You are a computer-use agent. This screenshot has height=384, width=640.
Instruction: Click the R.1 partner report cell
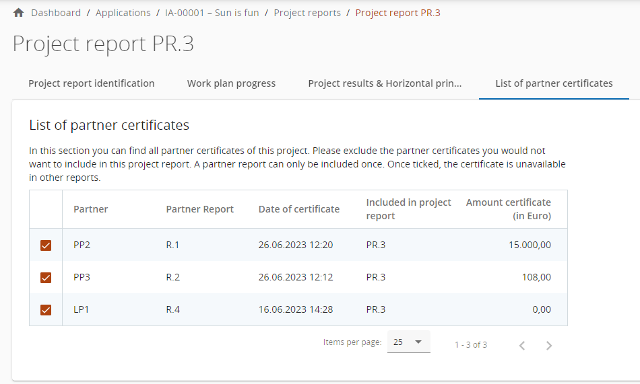[x=173, y=245]
